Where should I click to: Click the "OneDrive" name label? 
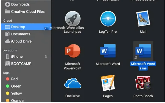point(73,96)
